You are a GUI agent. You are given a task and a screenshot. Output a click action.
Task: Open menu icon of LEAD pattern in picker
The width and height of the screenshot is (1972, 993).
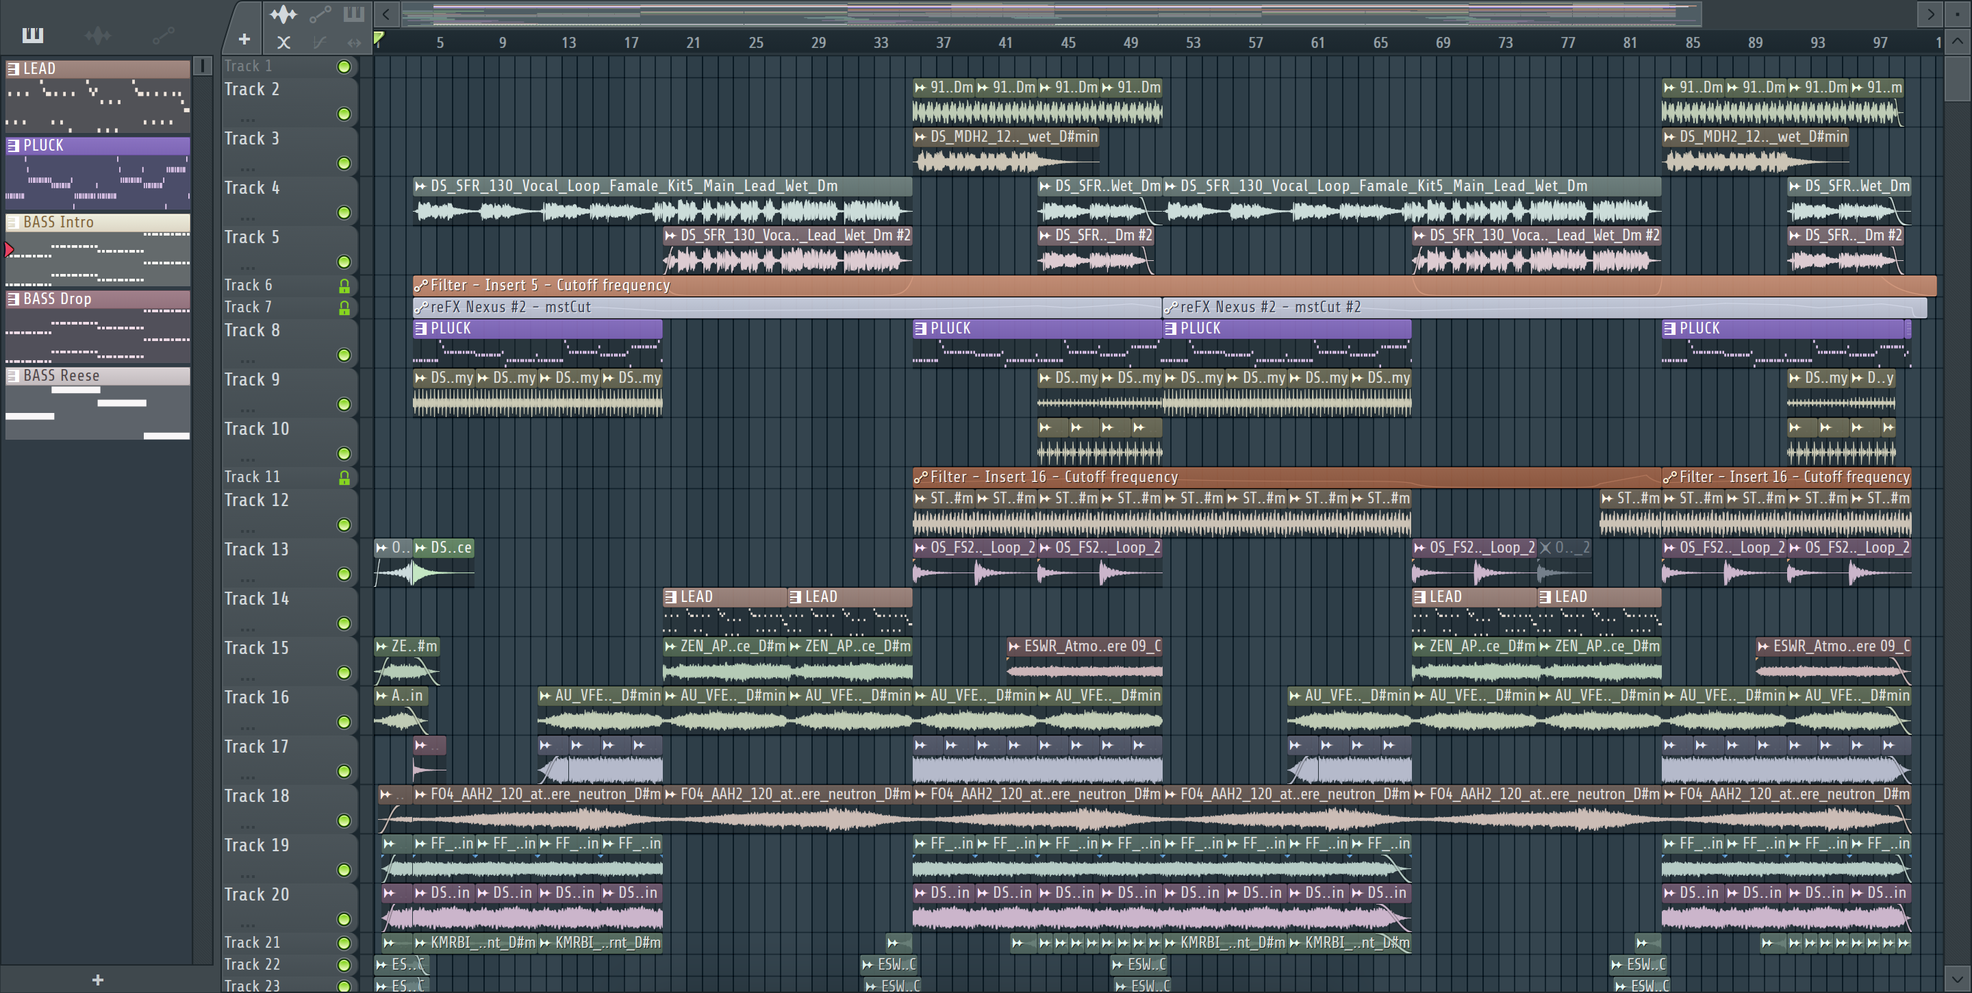tap(13, 69)
